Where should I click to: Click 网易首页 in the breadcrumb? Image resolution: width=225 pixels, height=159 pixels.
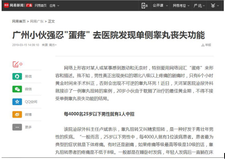(x=19, y=21)
